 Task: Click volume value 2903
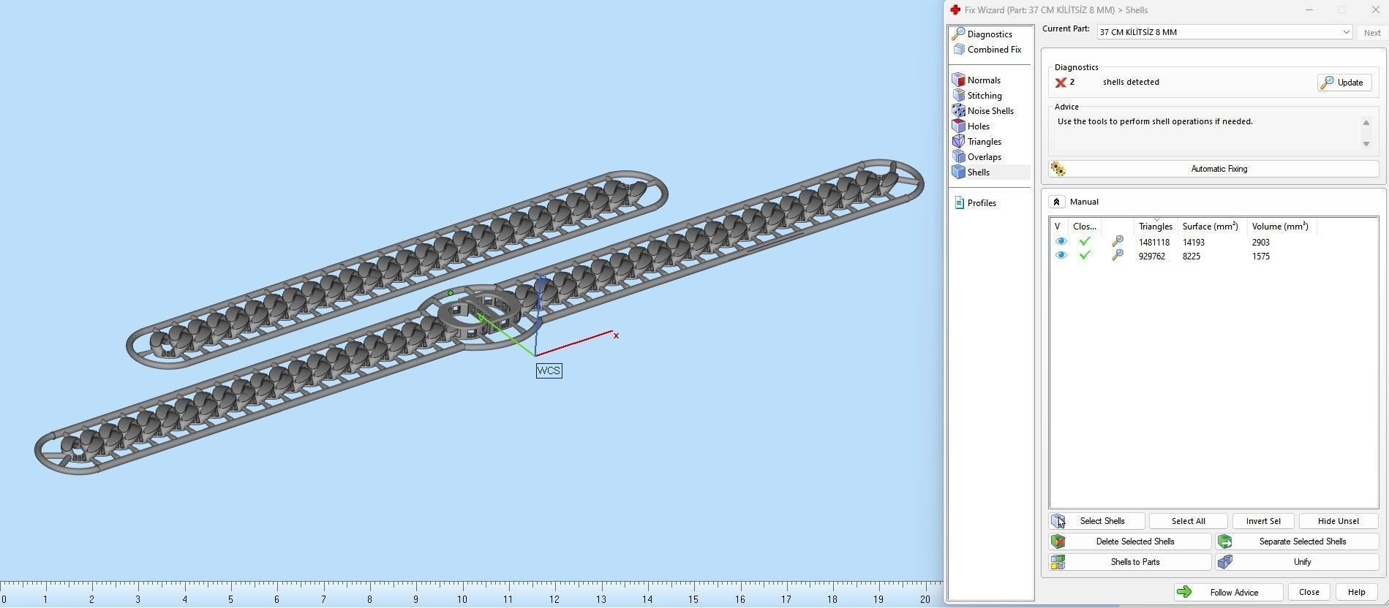(1261, 242)
